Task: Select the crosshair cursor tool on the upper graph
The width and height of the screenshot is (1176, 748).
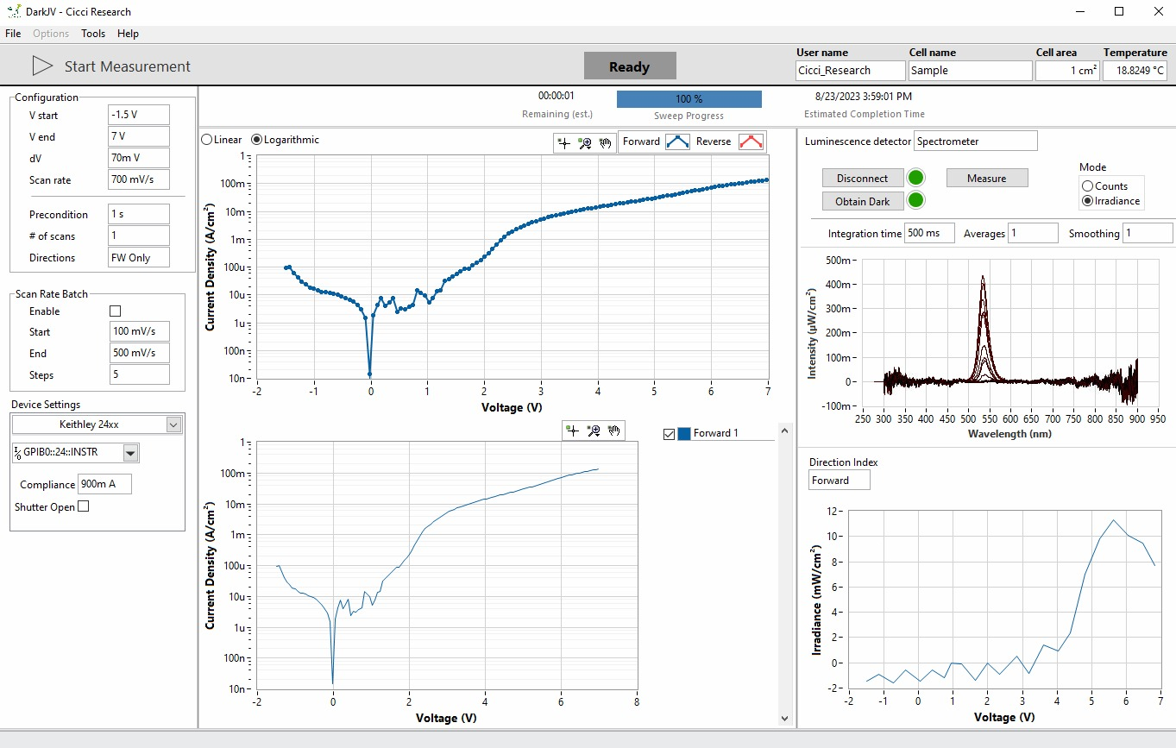Action: coord(564,143)
